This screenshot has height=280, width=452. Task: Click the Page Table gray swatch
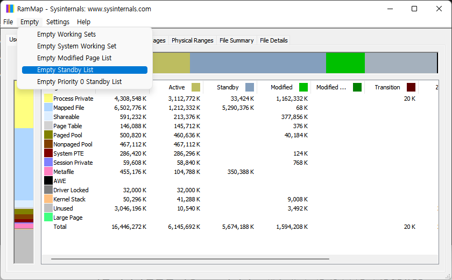tap(48, 126)
